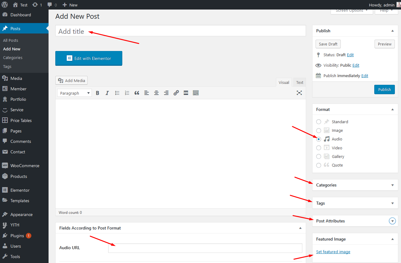Viewport: 401px width, 263px height.
Task: Select the Gallery format radio button
Action: click(x=319, y=156)
